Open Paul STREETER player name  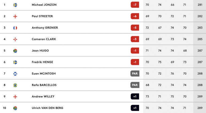tap(42, 16)
